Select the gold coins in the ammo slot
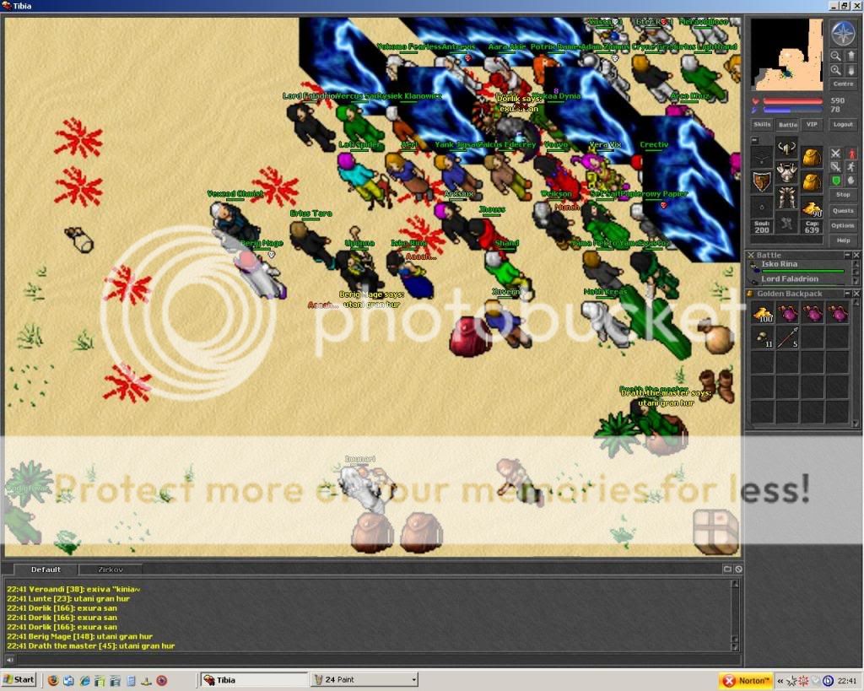Image resolution: width=864 pixels, height=691 pixels. [x=813, y=207]
